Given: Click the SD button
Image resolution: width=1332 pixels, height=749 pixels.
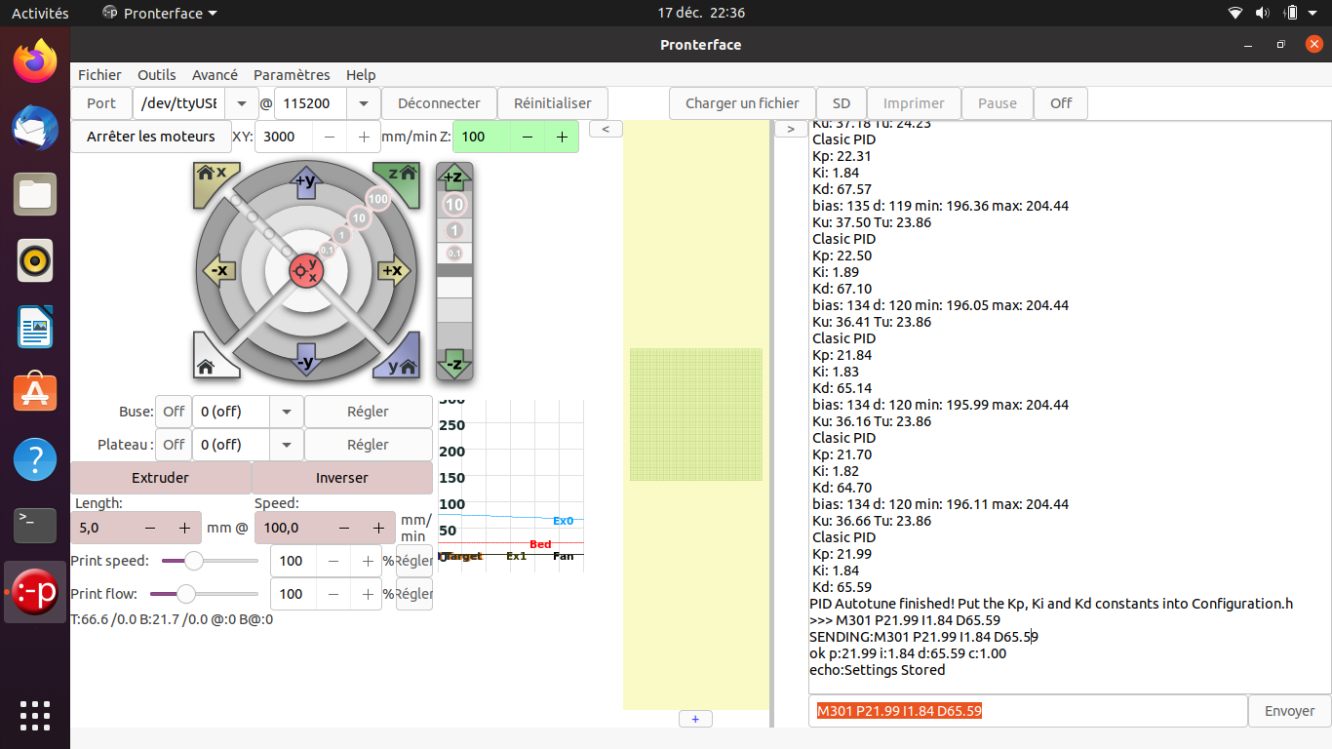Looking at the screenshot, I should point(842,103).
